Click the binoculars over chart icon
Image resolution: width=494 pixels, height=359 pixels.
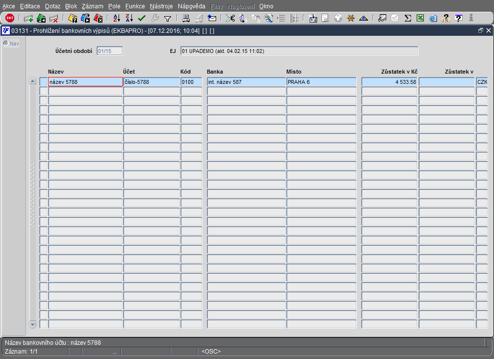(x=382, y=18)
